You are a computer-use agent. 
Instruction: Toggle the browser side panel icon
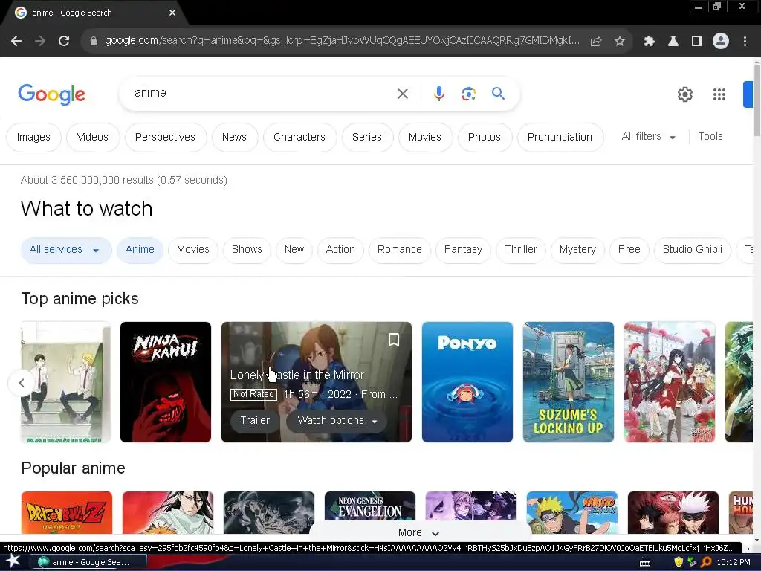tap(697, 42)
